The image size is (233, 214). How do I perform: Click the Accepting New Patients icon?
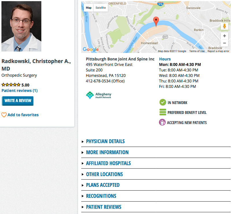tap(162, 122)
